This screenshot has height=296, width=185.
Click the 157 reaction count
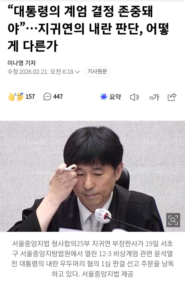coord(30,97)
